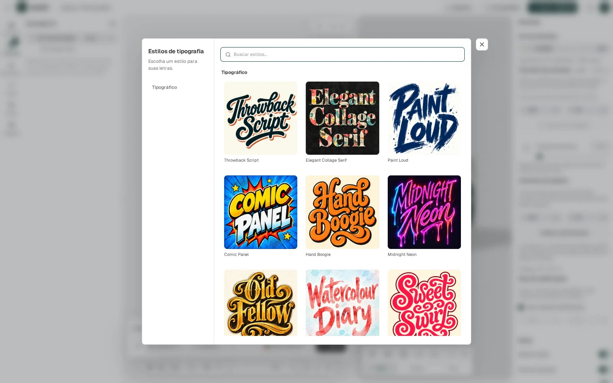Click the 'Comic Panel' caption text

(x=236, y=255)
